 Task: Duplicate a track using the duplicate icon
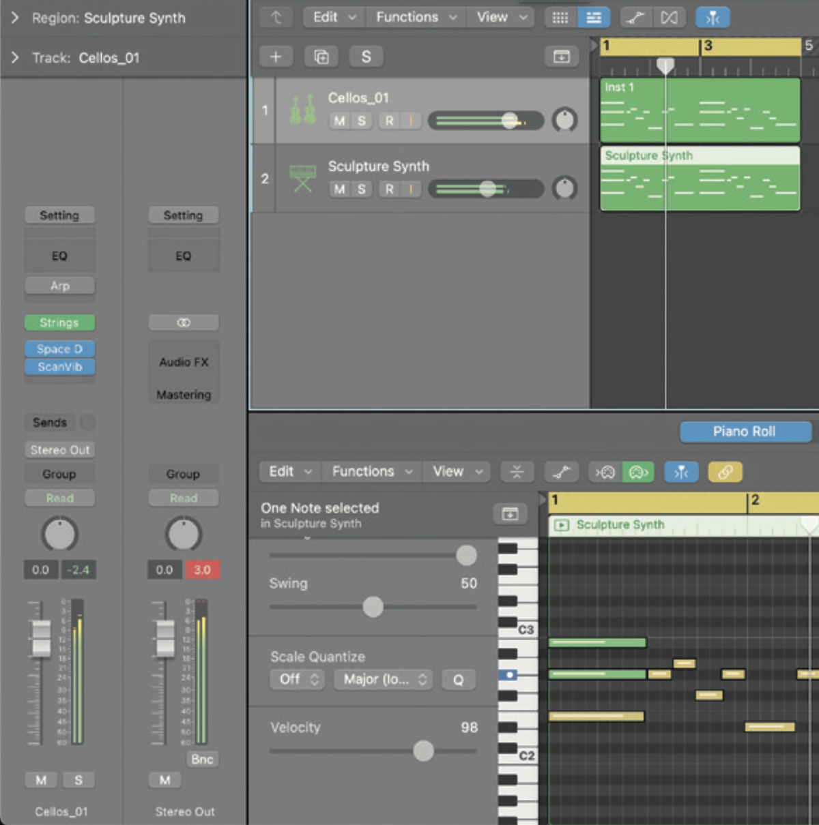321,56
